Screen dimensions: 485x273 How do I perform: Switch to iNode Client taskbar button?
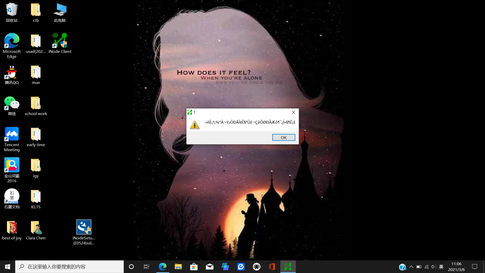pyautogui.click(x=288, y=267)
